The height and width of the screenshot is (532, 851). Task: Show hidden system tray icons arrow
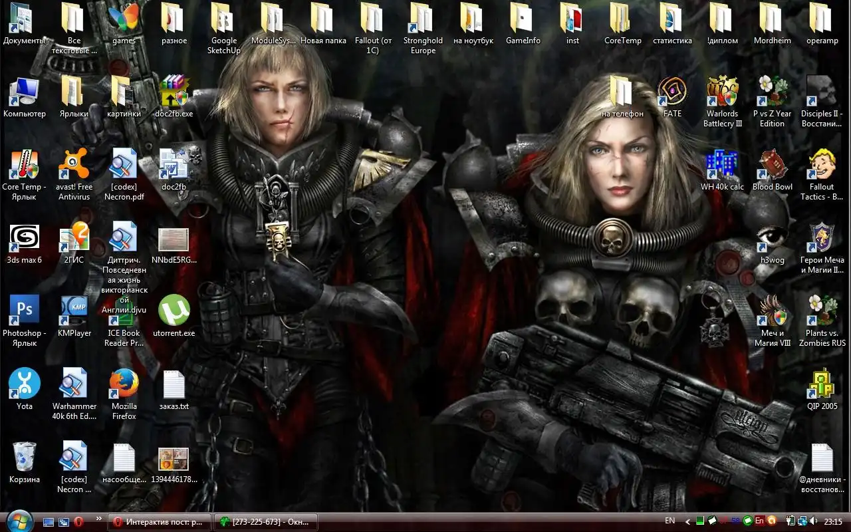click(688, 521)
